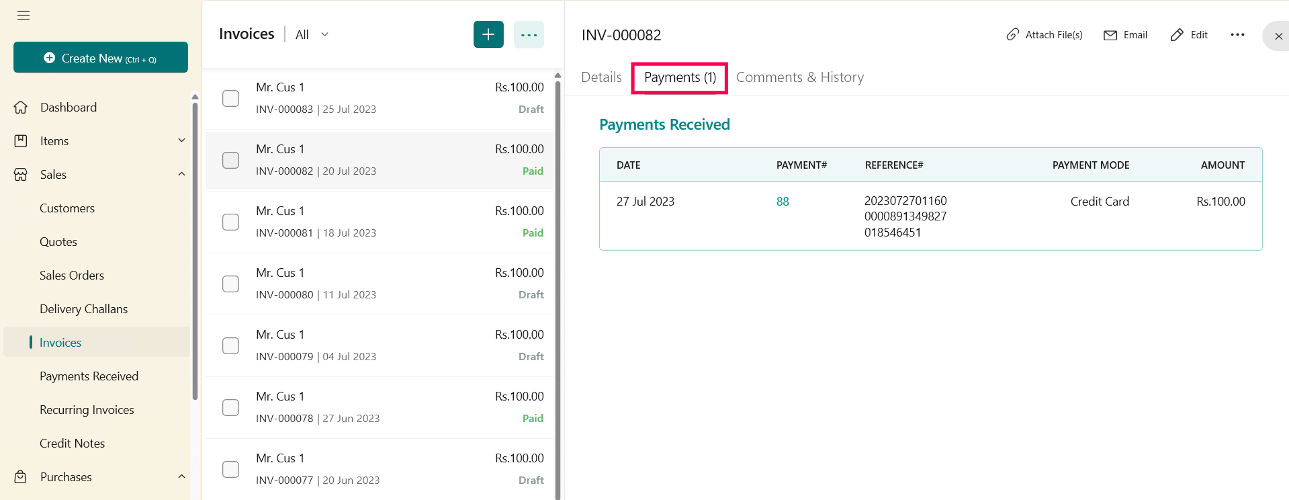The width and height of the screenshot is (1289, 500).
Task: Click the green plus new invoice button
Action: (x=488, y=34)
